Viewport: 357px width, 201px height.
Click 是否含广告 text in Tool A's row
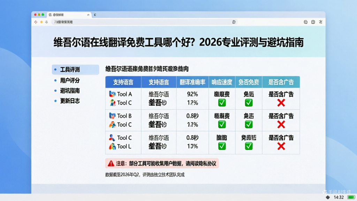tap(281, 94)
